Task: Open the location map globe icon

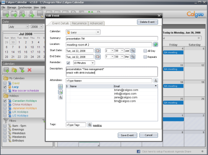Action: coord(156,44)
